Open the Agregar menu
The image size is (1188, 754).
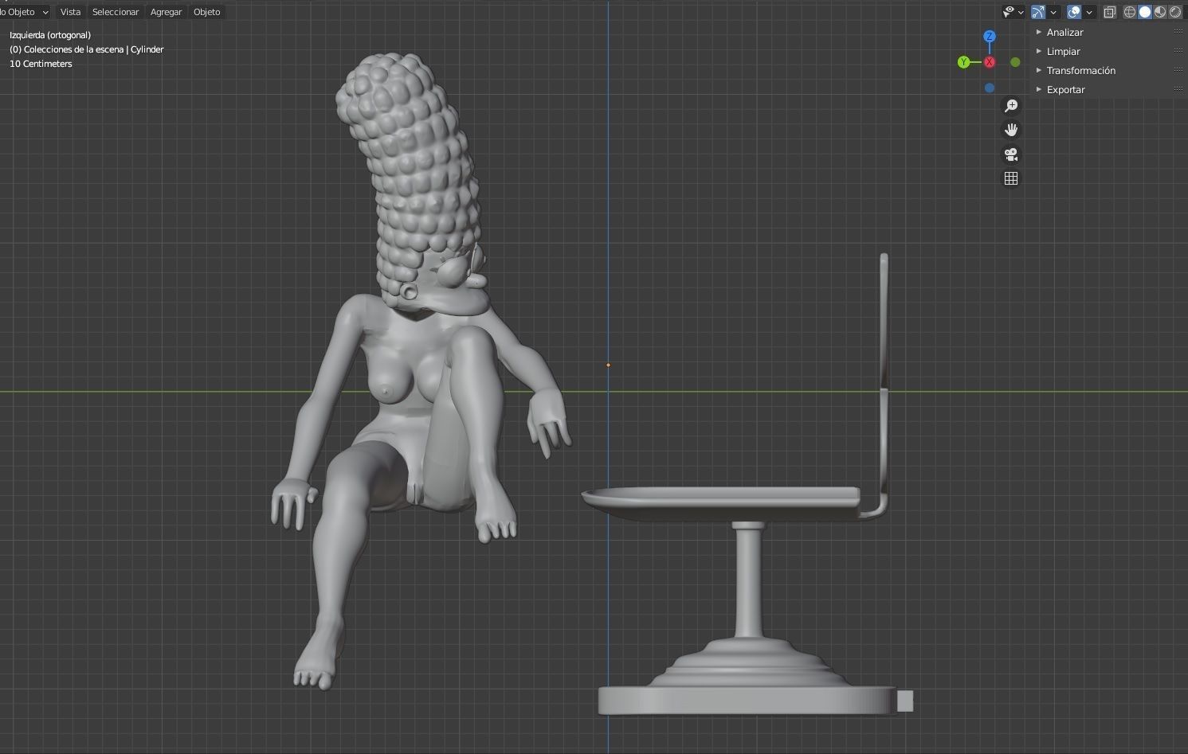tap(166, 12)
